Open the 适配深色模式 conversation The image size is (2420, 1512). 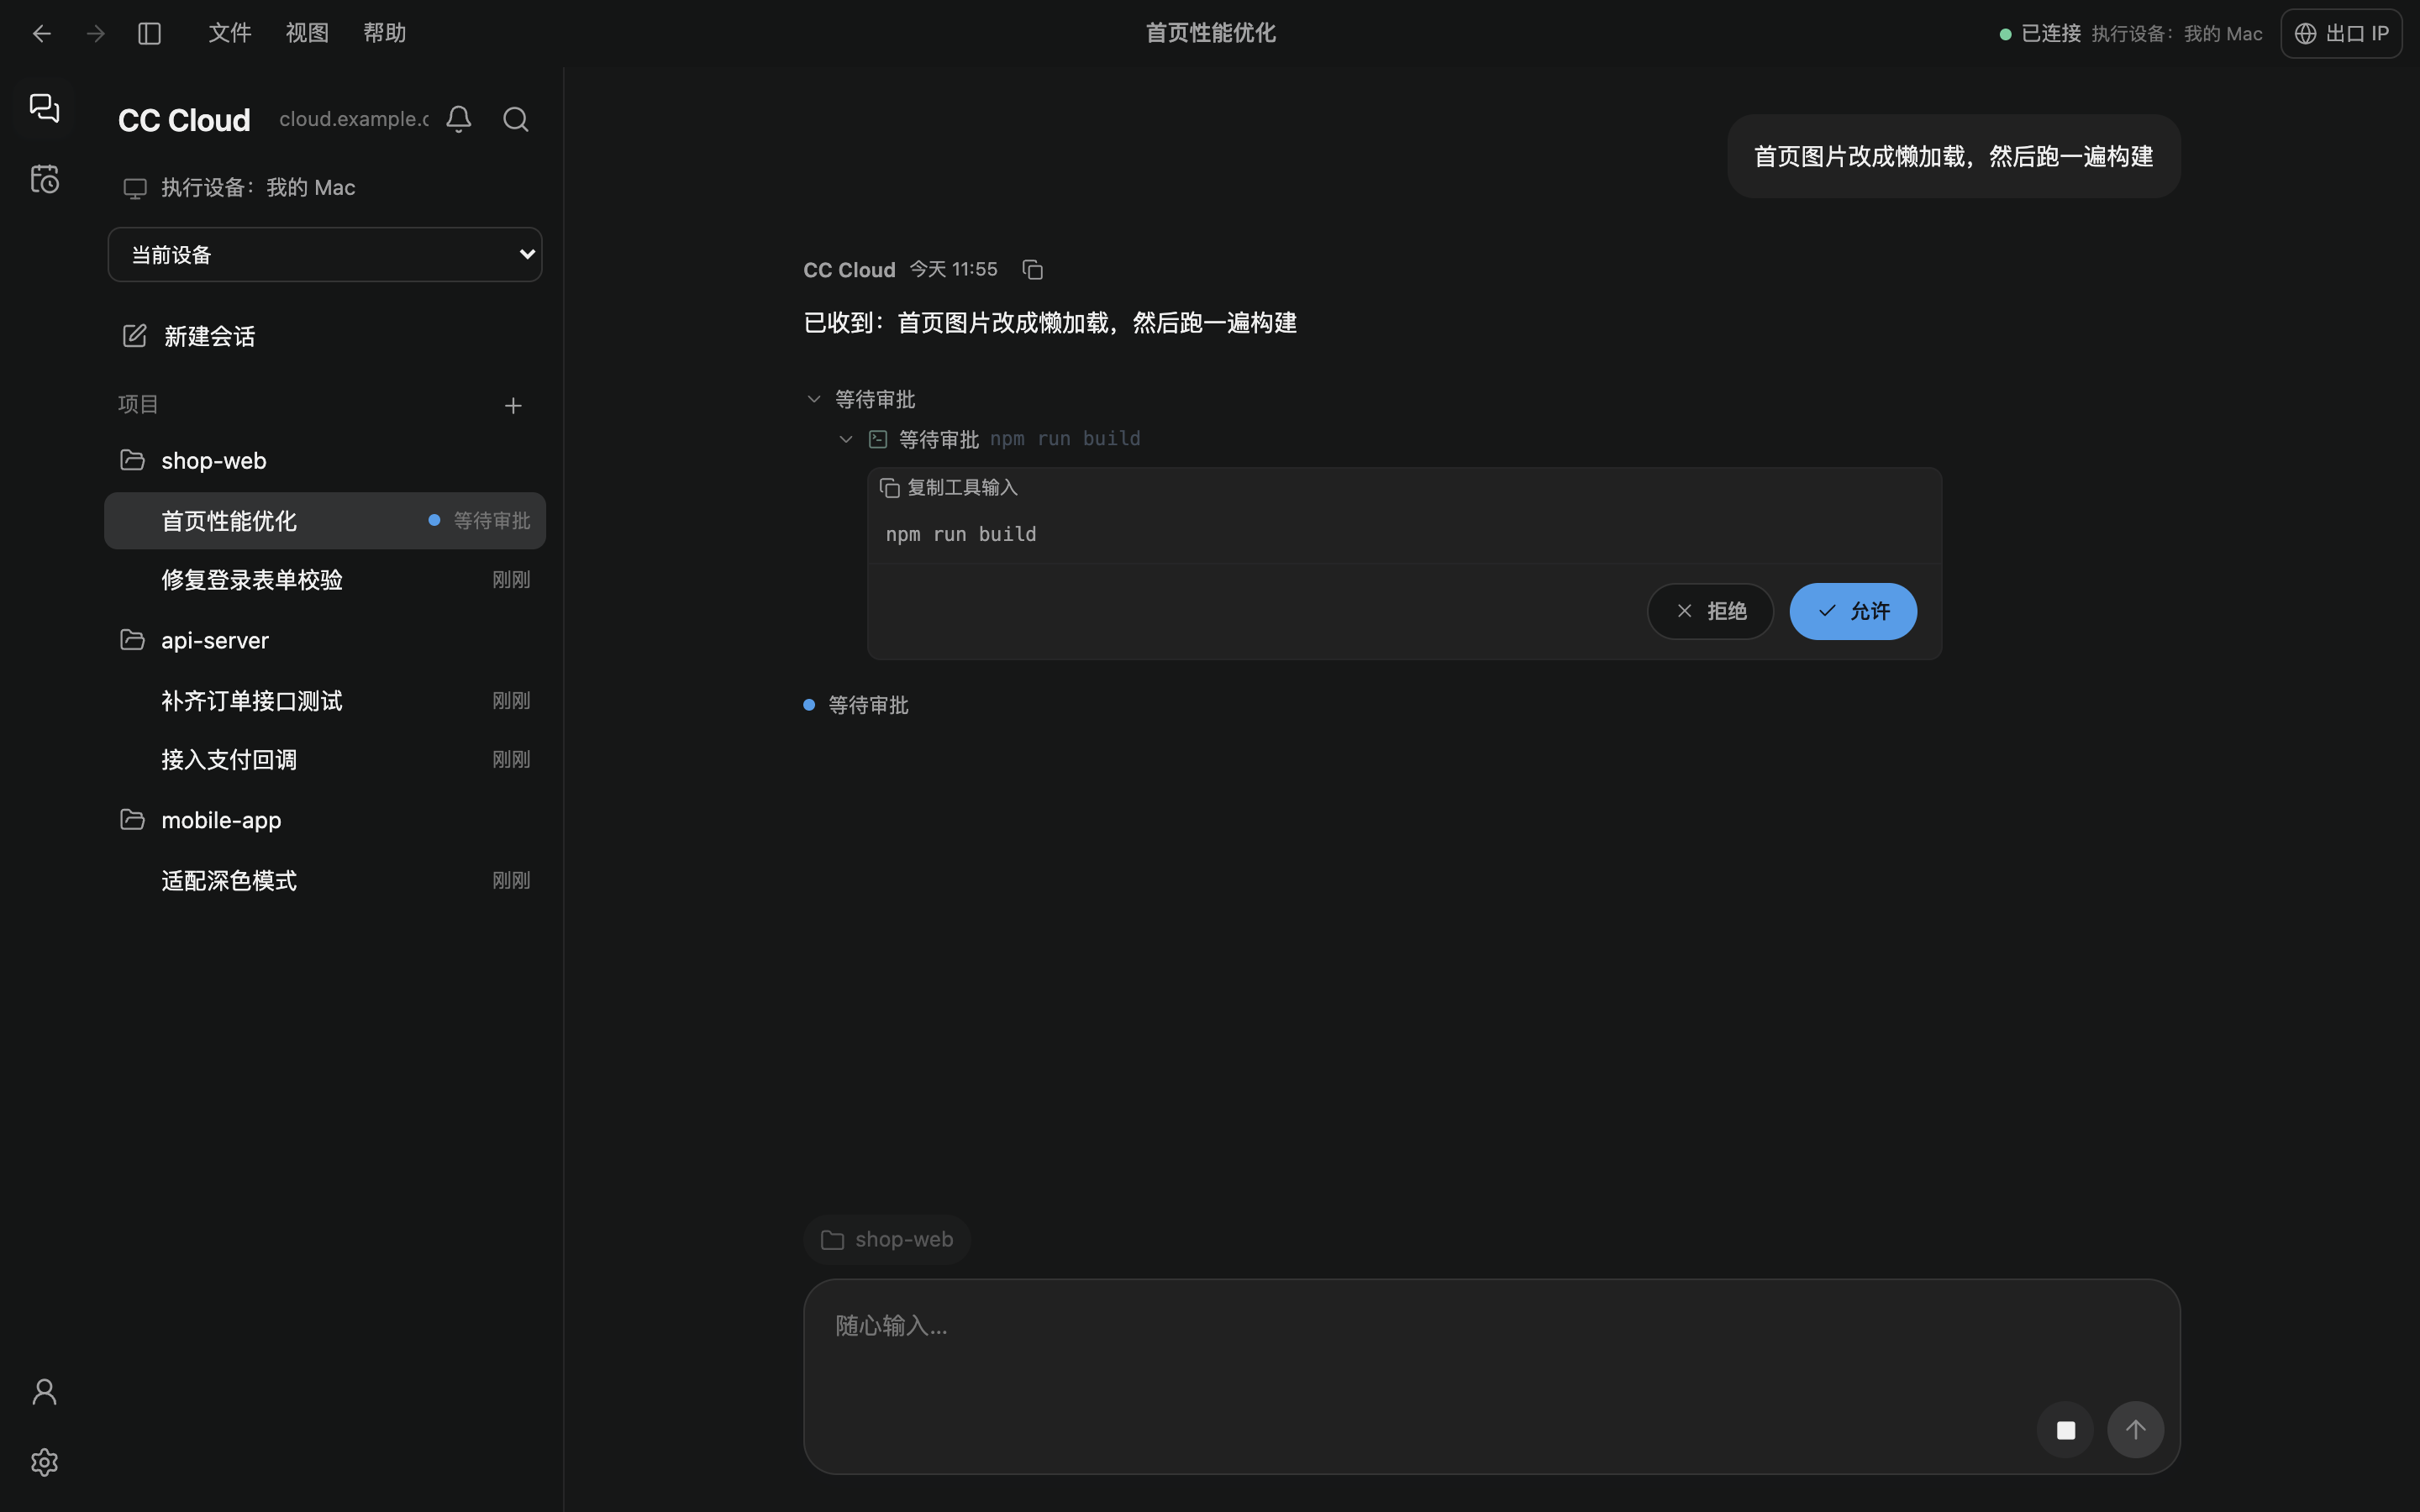point(325,881)
